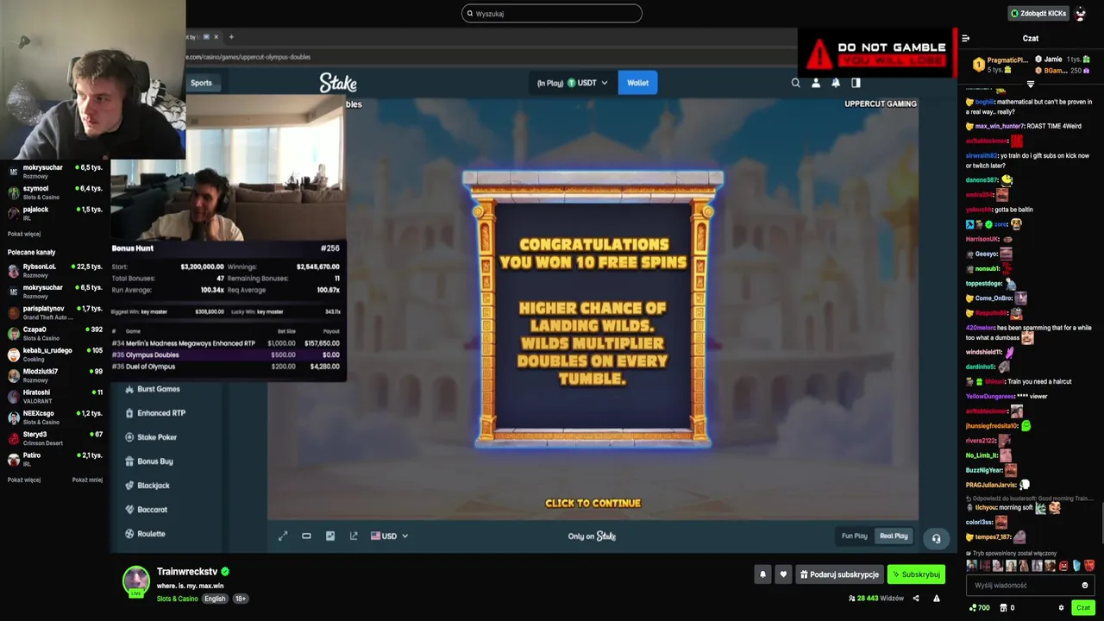Click Pokaż mniej under recommended channels

click(87, 480)
